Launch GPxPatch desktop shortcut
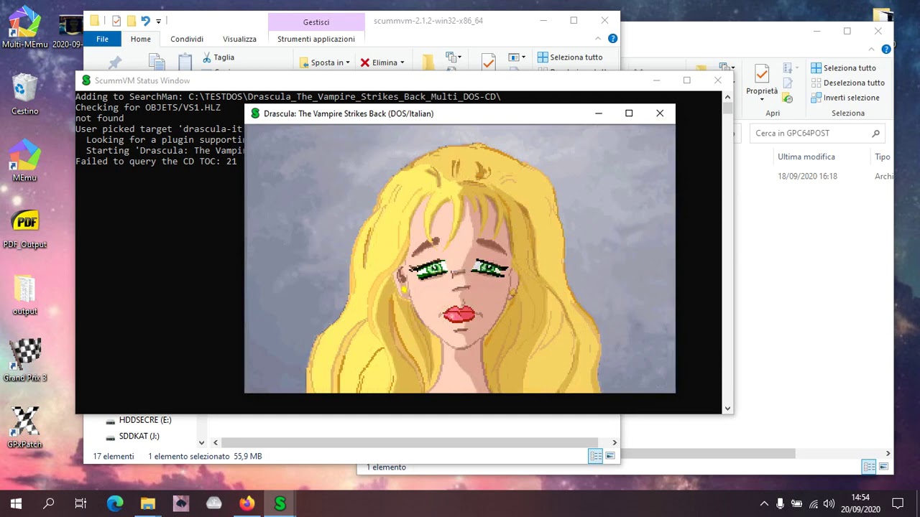The height and width of the screenshot is (517, 920). tap(24, 428)
